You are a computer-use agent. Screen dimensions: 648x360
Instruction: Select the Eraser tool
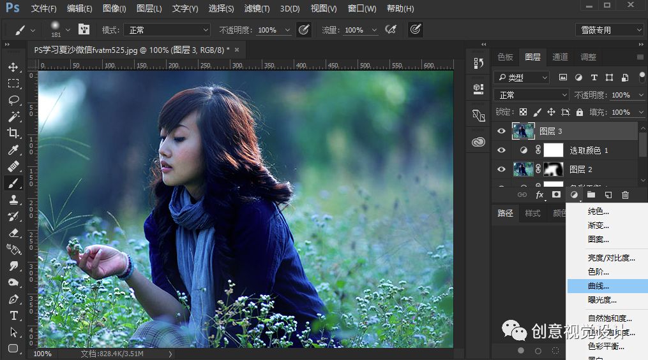(13, 233)
